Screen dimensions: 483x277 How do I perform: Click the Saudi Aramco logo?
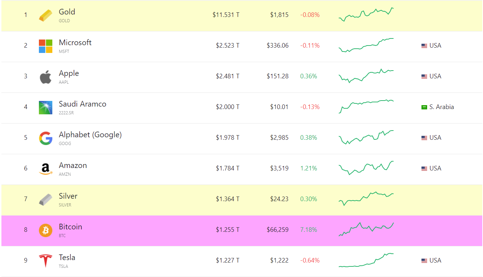point(46,108)
